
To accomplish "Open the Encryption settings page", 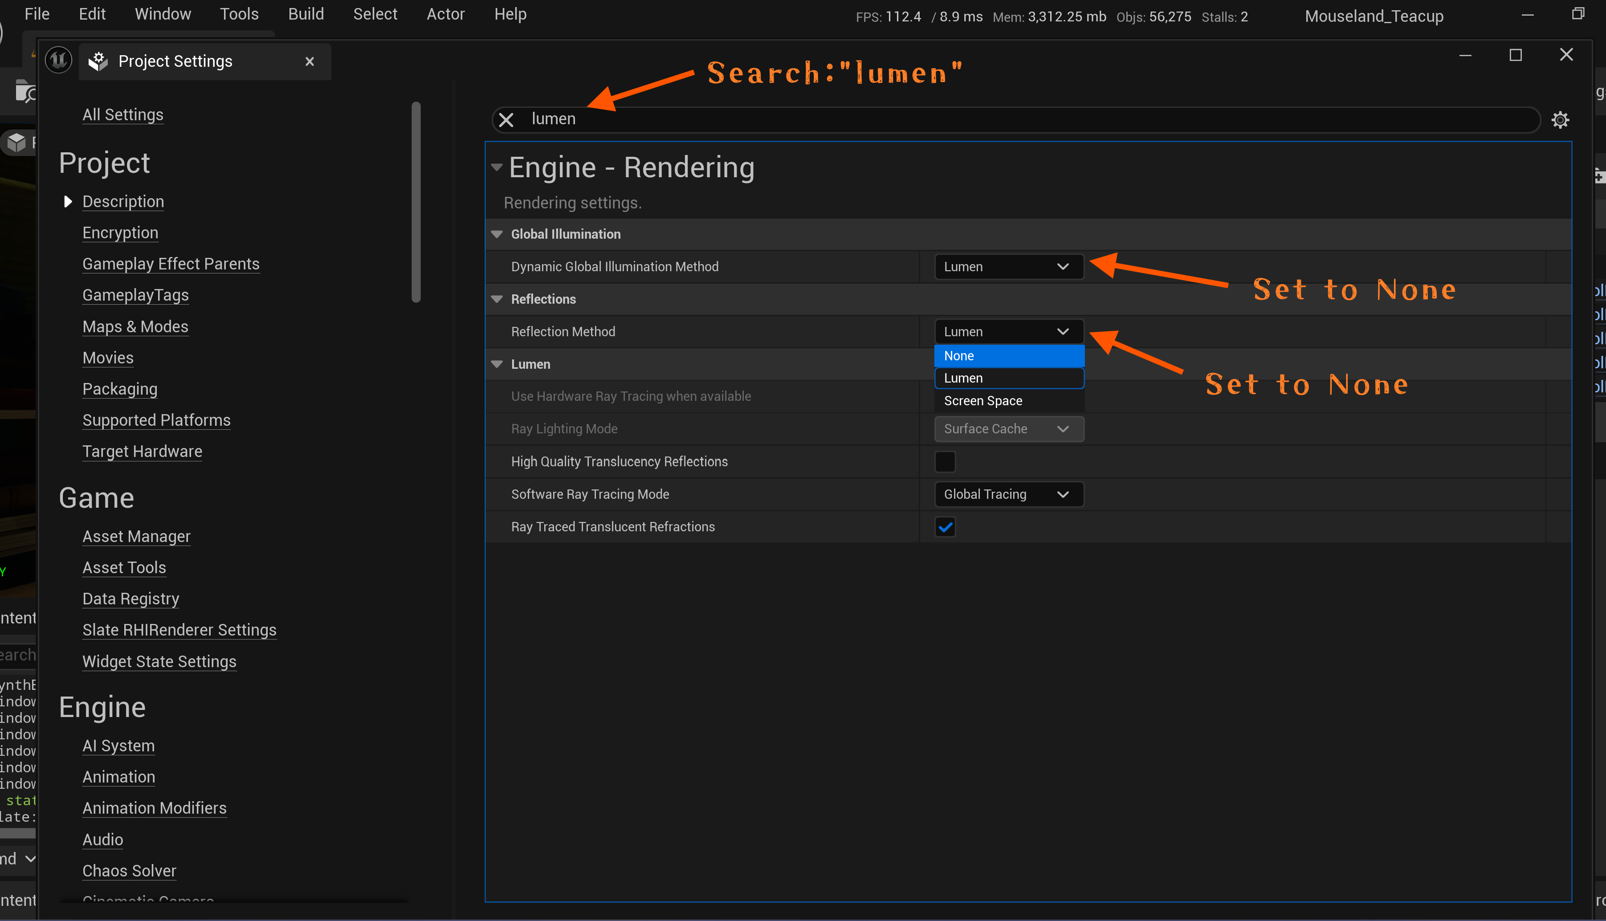I will (120, 233).
